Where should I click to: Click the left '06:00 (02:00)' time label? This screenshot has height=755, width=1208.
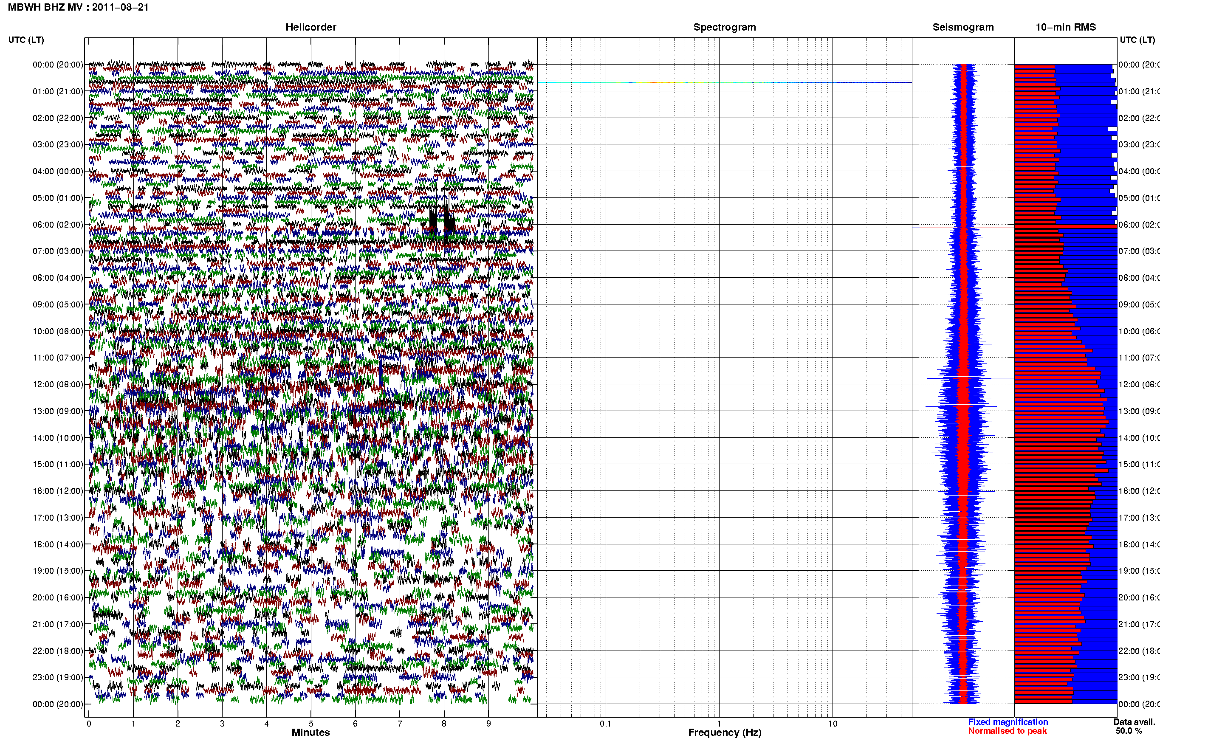[x=58, y=225]
